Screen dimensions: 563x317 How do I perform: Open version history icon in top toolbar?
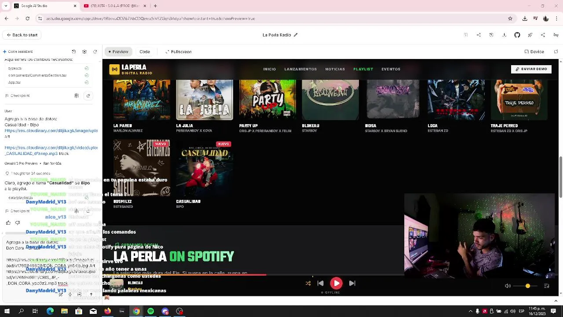point(491,35)
